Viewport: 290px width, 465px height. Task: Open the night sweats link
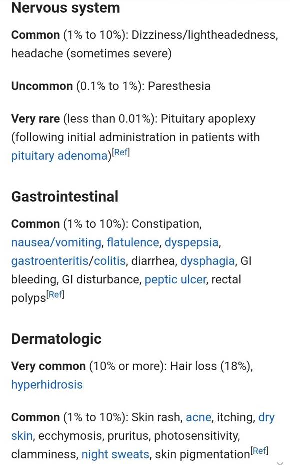click(x=115, y=454)
